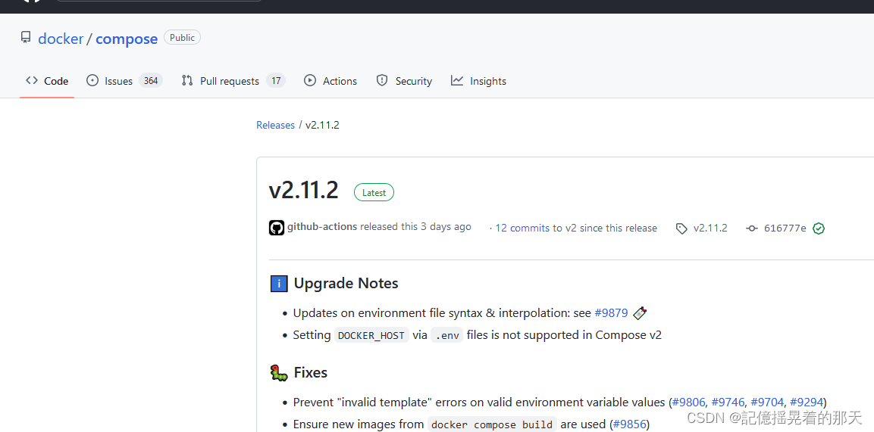Click the caterpillar bug icon at Fixes
The height and width of the screenshot is (432, 874).
tap(279, 372)
